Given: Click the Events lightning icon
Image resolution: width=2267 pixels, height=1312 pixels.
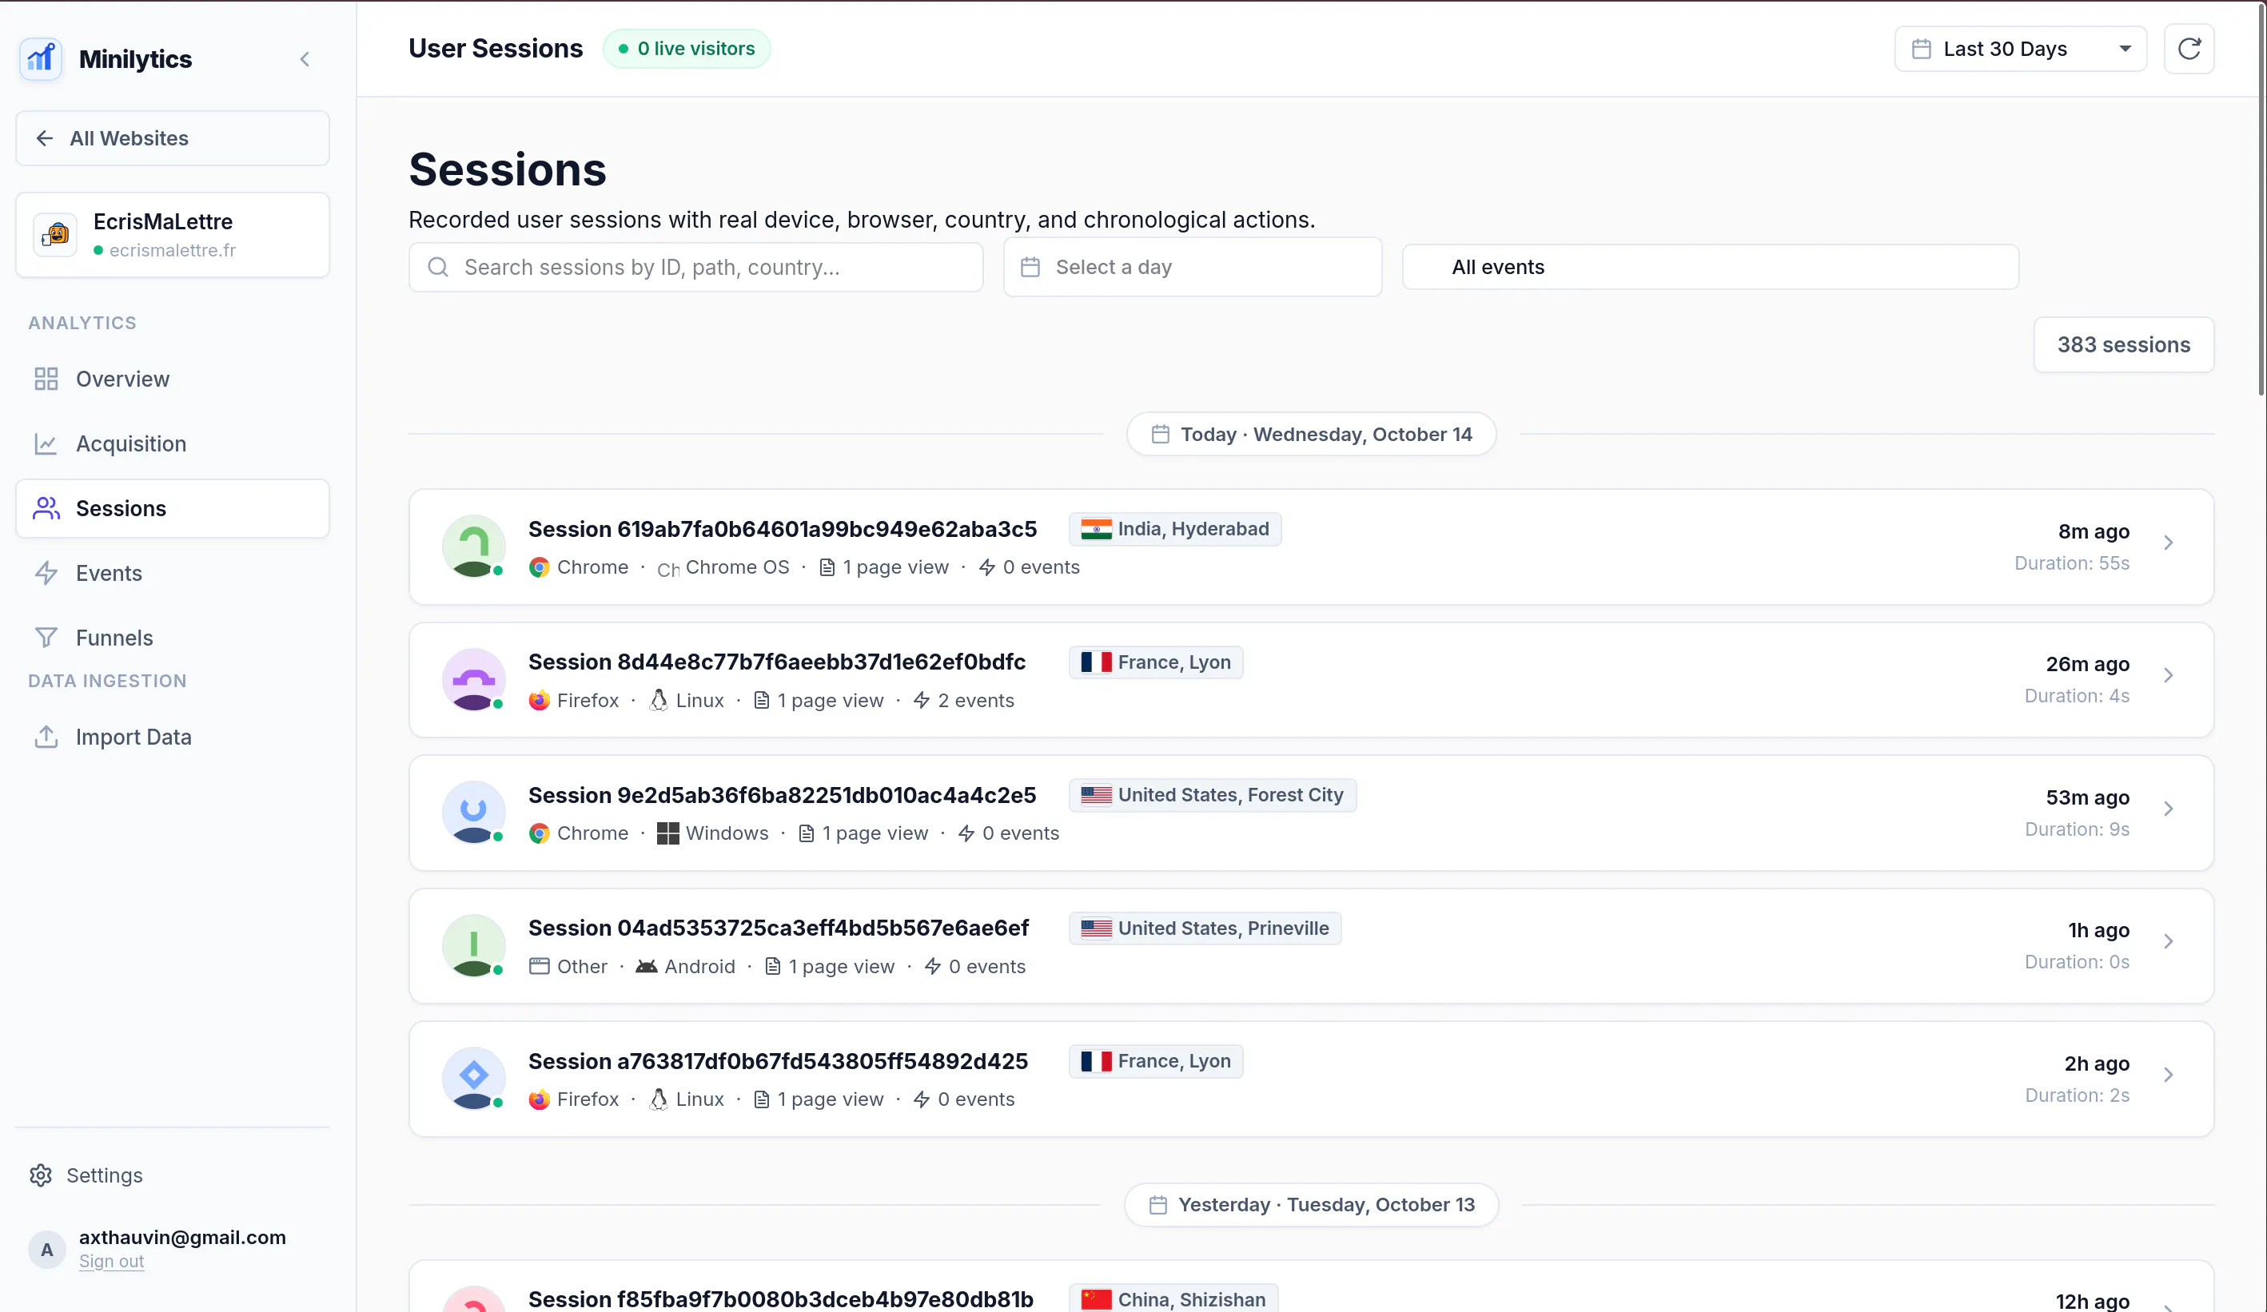Looking at the screenshot, I should coord(46,573).
